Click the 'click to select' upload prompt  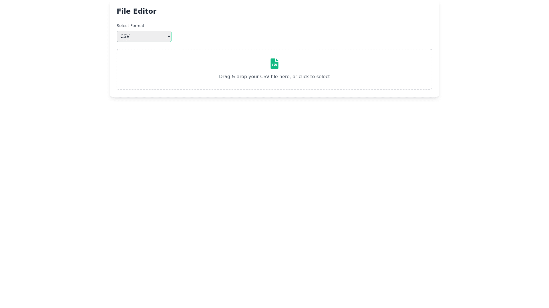314,77
